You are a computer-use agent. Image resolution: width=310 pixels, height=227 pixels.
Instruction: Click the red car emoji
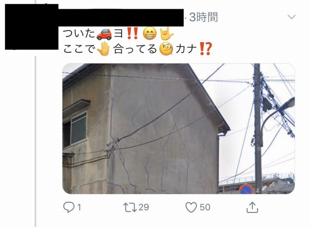104,34
